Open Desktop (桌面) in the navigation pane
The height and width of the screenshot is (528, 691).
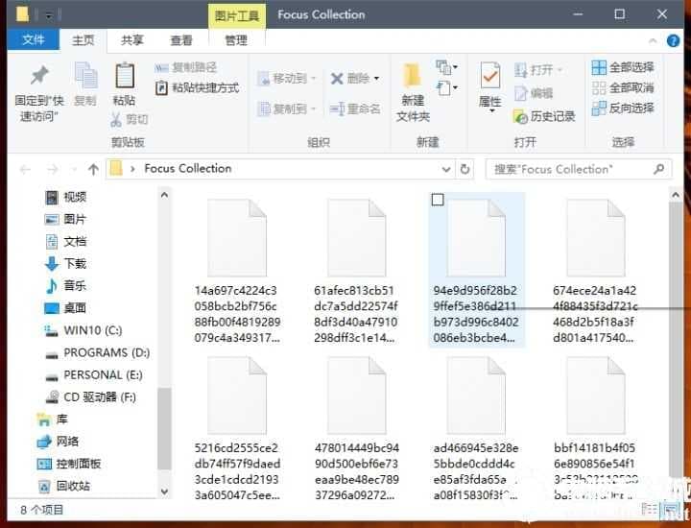(65, 307)
